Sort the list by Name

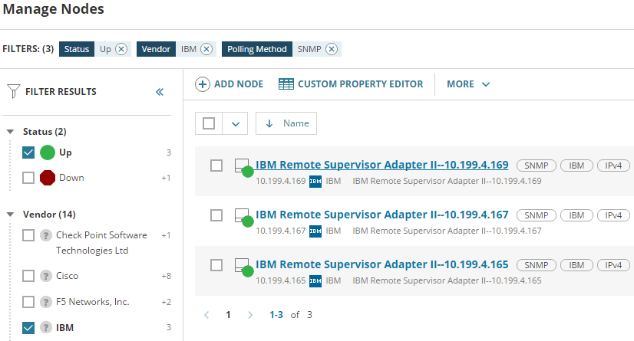(x=286, y=123)
